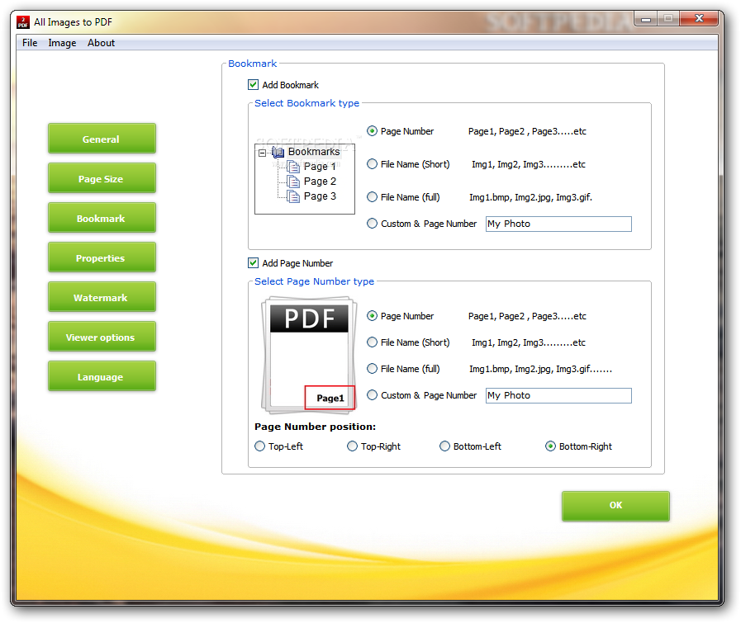Open the Language settings section
This screenshot has height=623, width=741.
click(x=102, y=376)
